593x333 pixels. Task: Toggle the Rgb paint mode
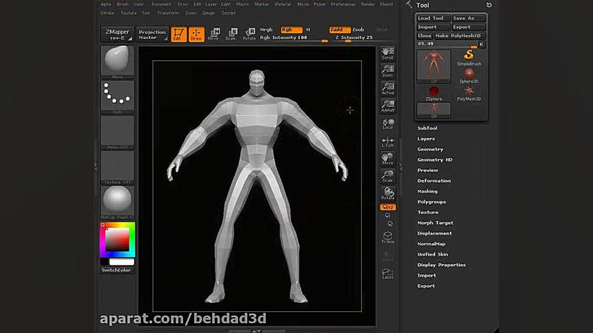(287, 29)
